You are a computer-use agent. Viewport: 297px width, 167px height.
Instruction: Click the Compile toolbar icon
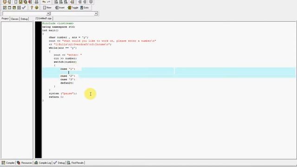[5, 7]
